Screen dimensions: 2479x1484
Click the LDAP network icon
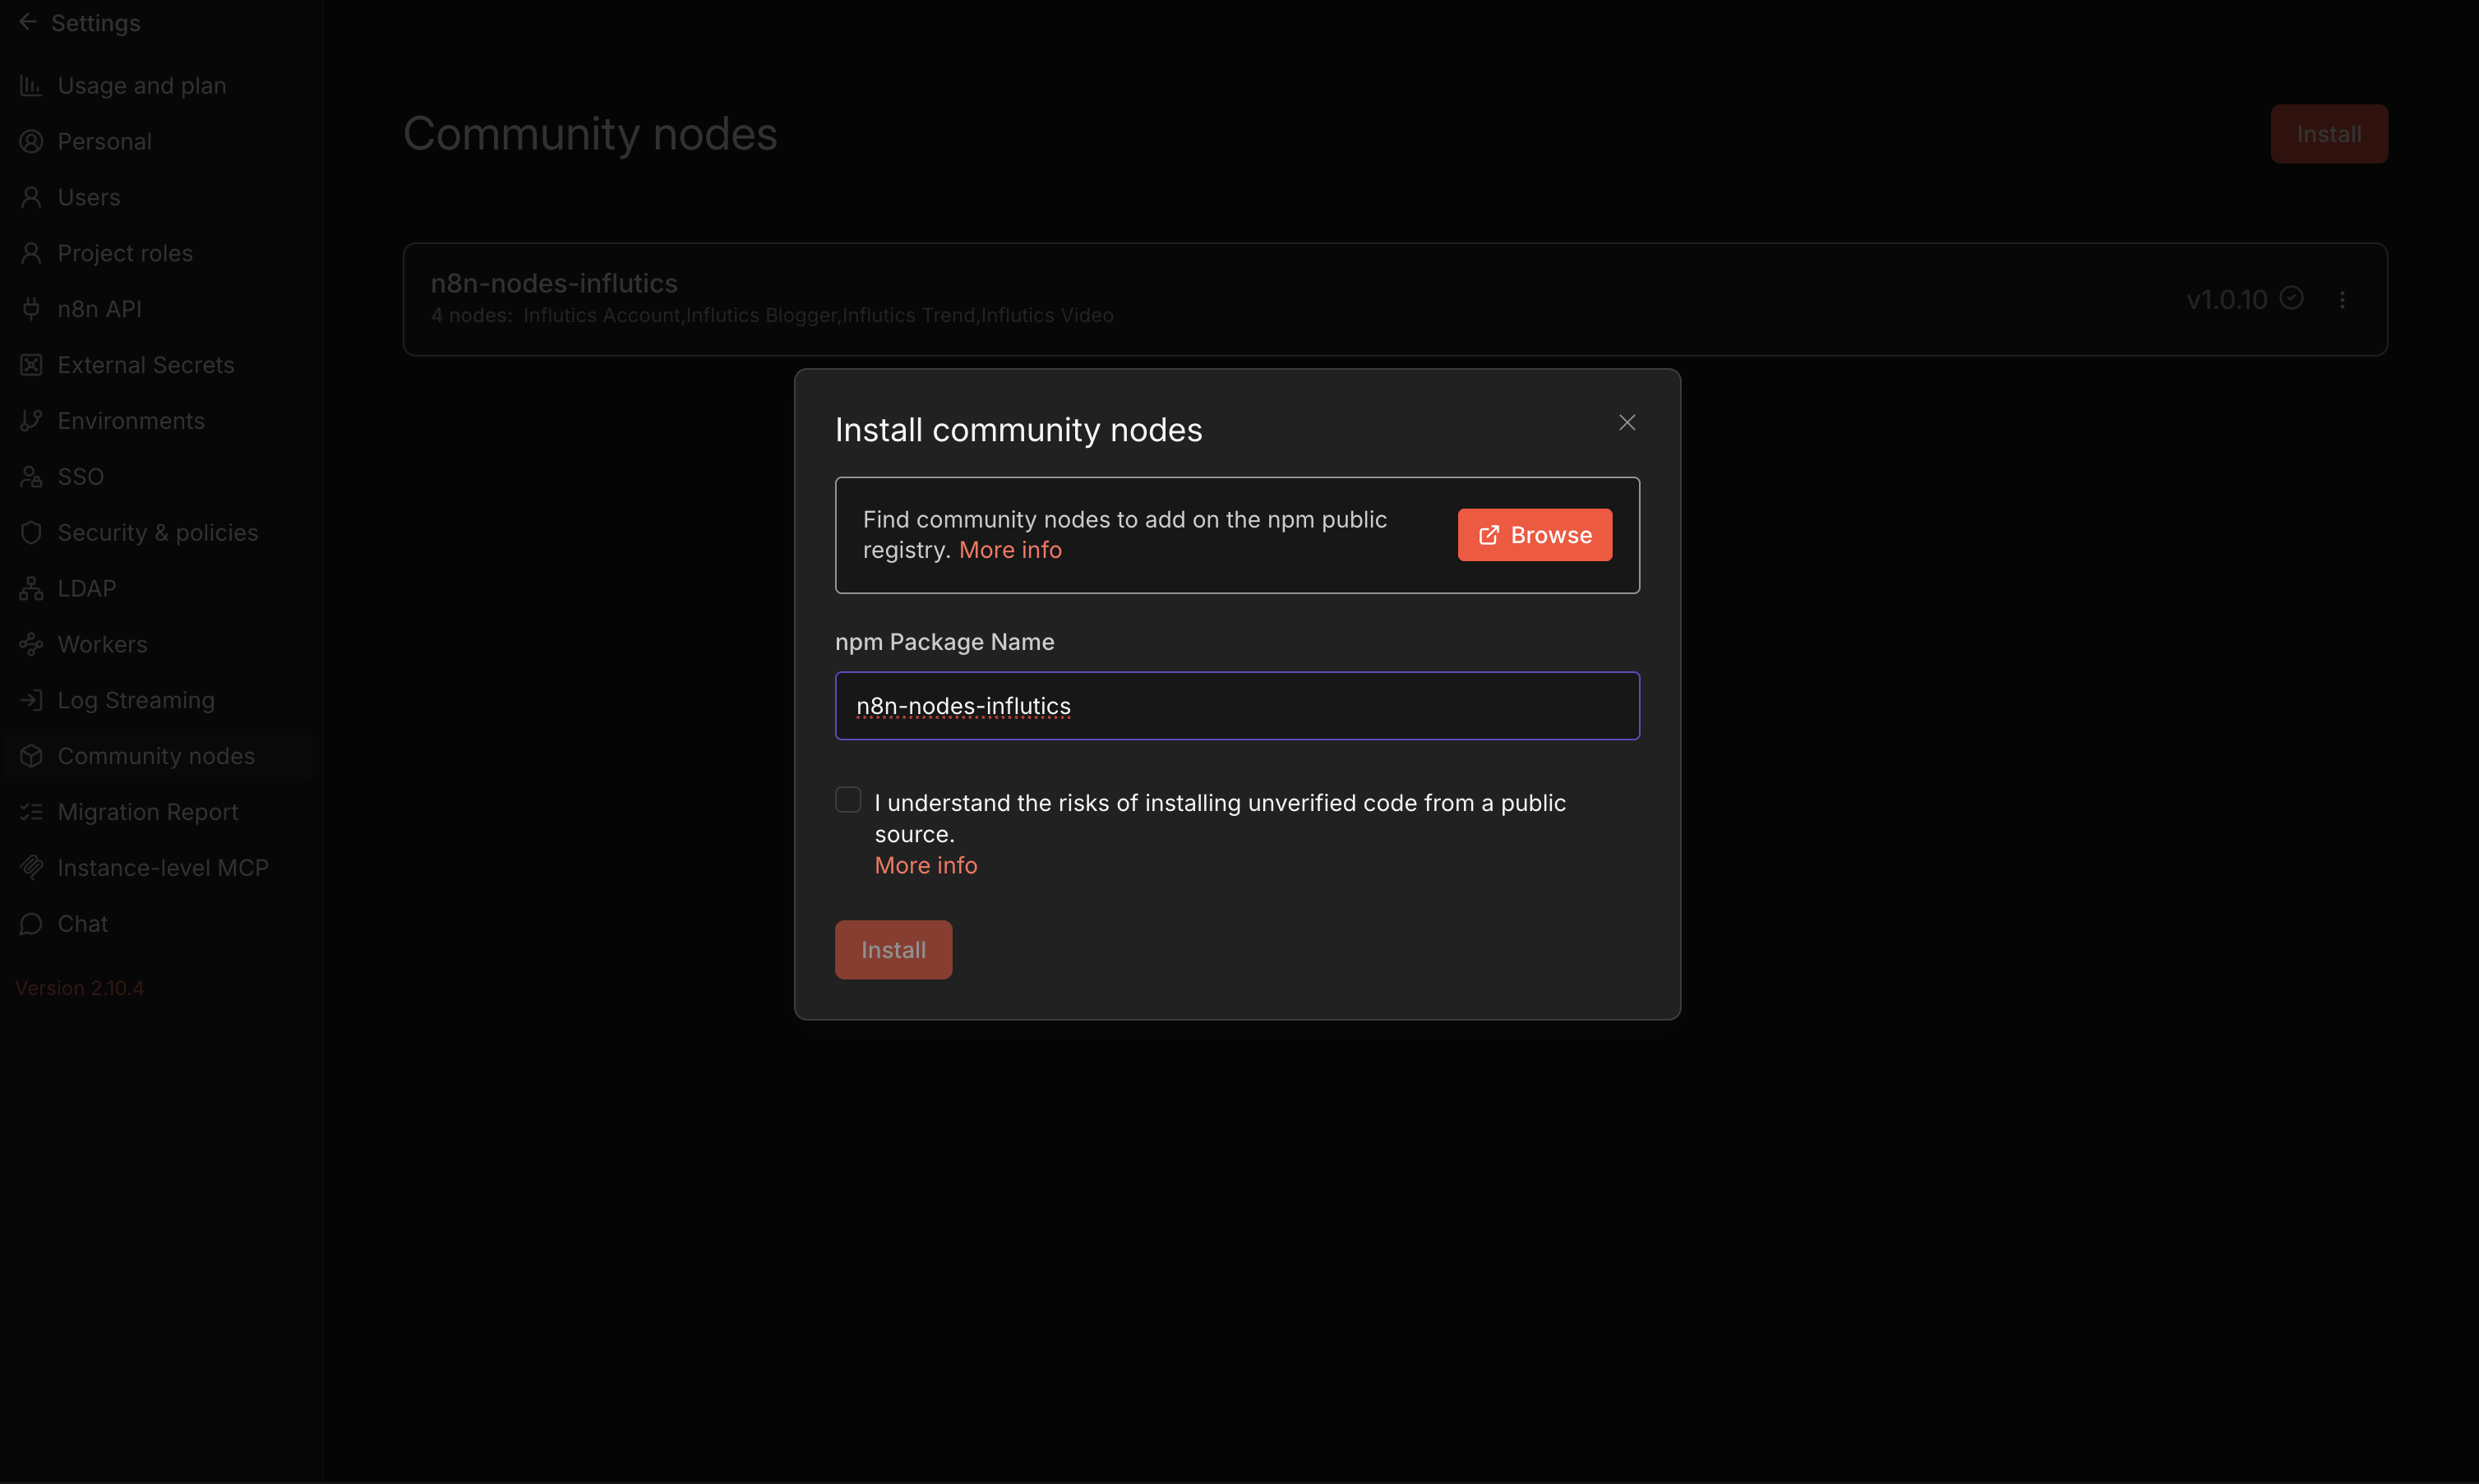tap(31, 589)
